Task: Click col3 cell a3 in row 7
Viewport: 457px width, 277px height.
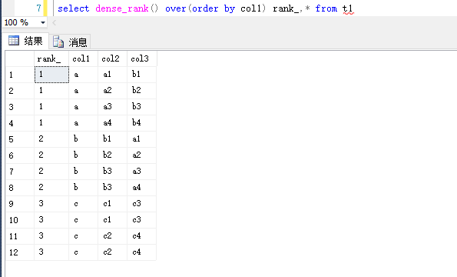Action: pyautogui.click(x=142, y=172)
